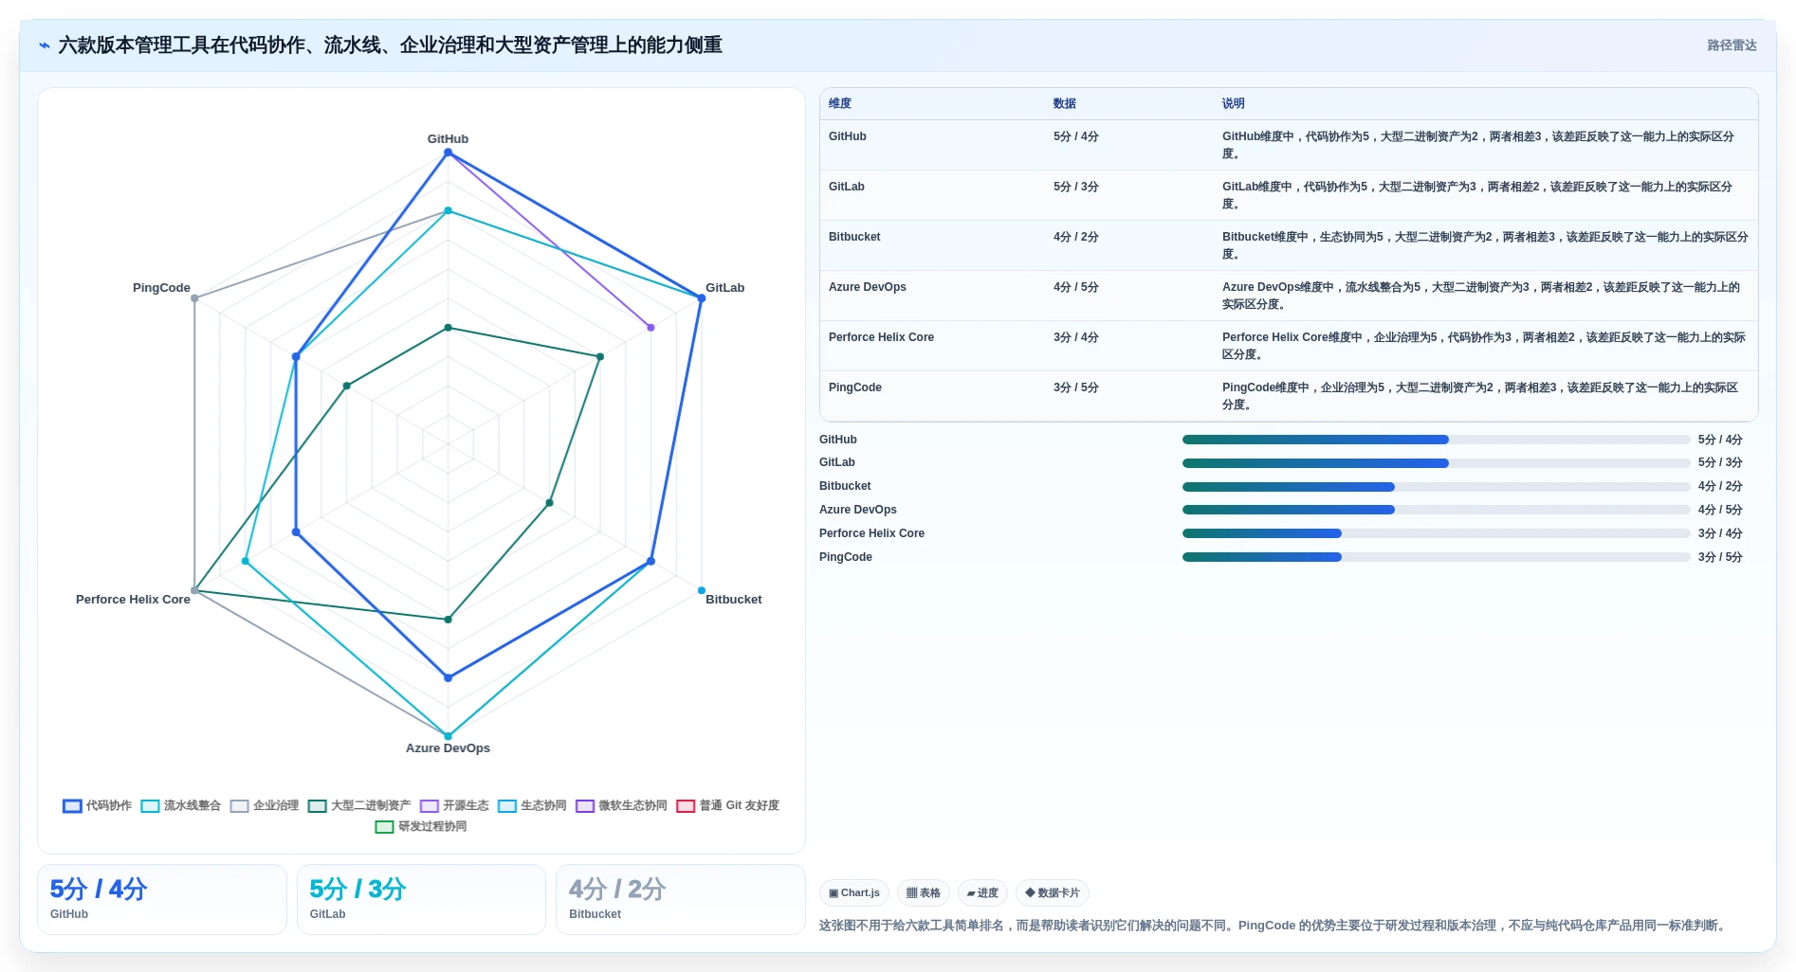This screenshot has height=972, width=1796.
Task: Click the 路径雷达 label in header
Action: point(1732,45)
